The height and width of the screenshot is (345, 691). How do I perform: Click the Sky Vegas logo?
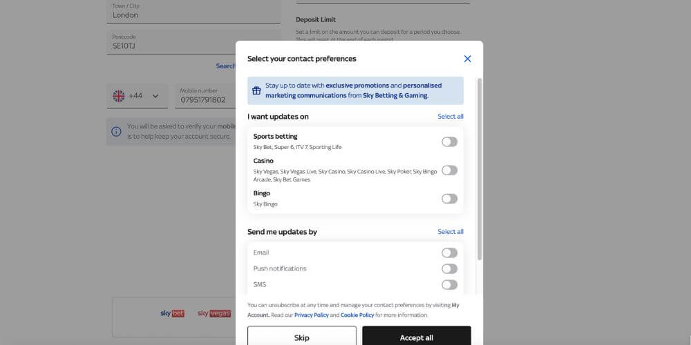tap(214, 313)
